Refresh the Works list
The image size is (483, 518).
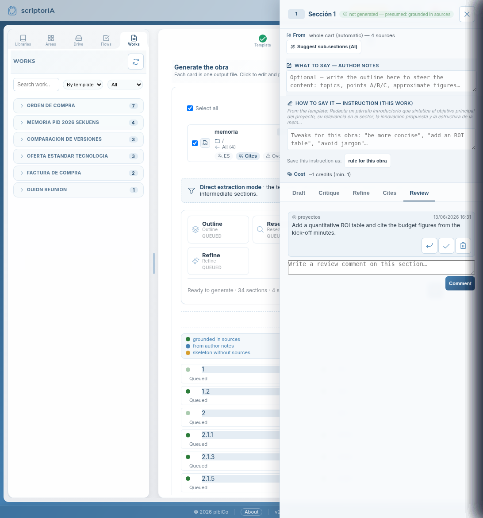(x=136, y=62)
